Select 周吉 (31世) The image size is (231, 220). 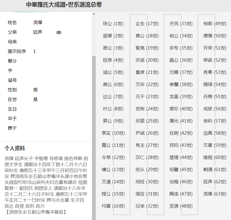[147, 194]
